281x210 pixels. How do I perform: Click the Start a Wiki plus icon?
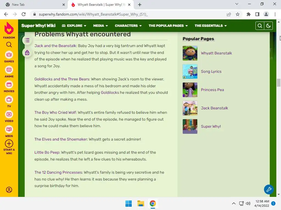tap(9, 144)
